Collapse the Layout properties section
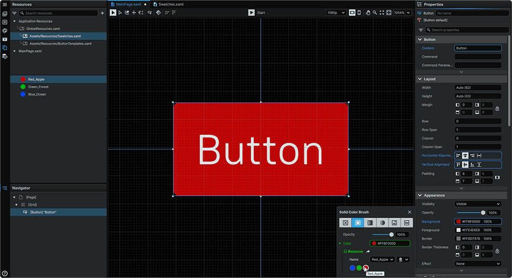 click(x=420, y=79)
